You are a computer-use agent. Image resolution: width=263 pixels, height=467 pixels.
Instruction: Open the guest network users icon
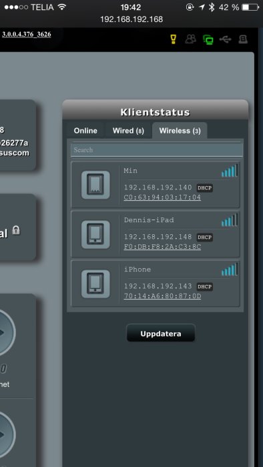(x=191, y=39)
